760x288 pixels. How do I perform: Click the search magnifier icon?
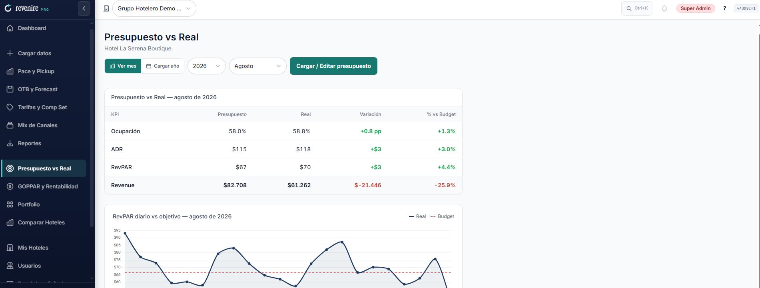(629, 8)
